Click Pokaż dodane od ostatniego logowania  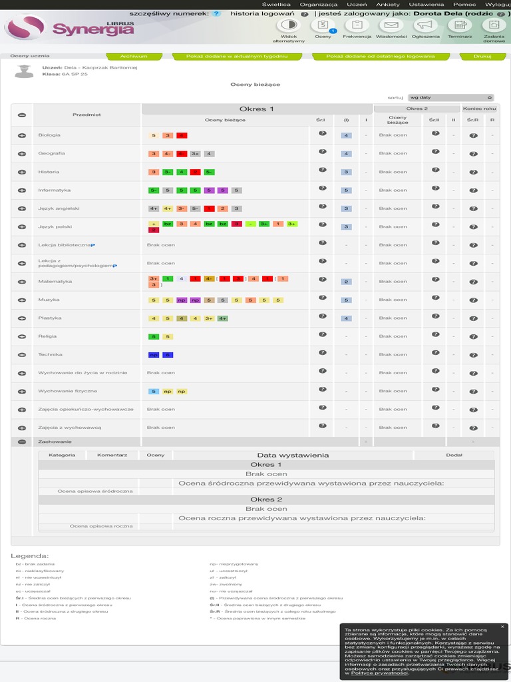pyautogui.click(x=381, y=56)
